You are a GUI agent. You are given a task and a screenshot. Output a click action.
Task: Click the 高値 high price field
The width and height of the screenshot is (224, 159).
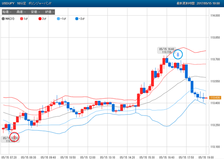point(21,12)
